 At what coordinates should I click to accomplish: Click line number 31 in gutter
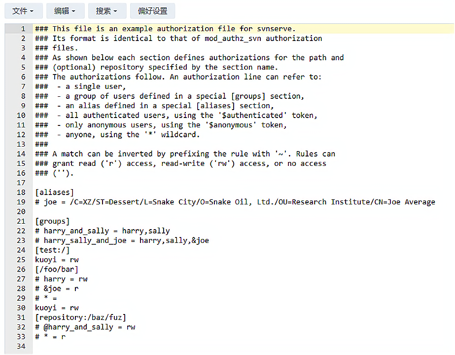tap(21, 317)
